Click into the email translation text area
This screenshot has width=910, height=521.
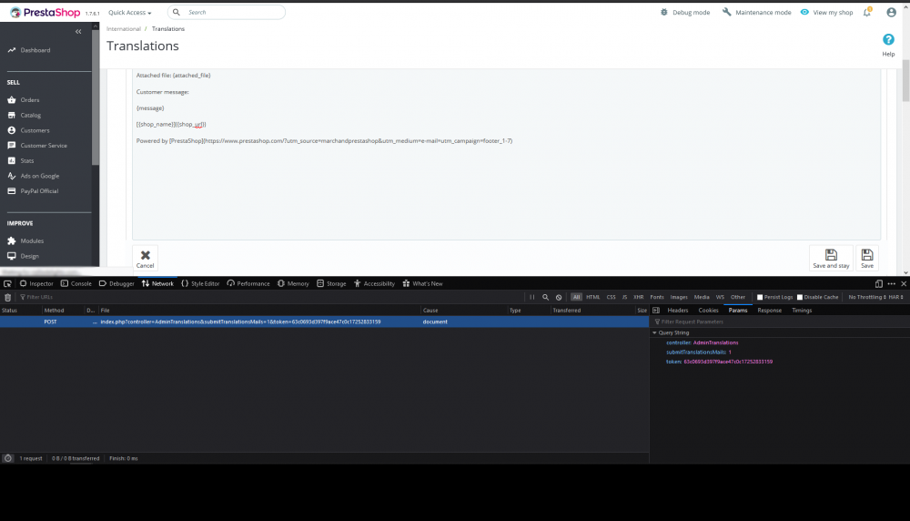pos(506,154)
